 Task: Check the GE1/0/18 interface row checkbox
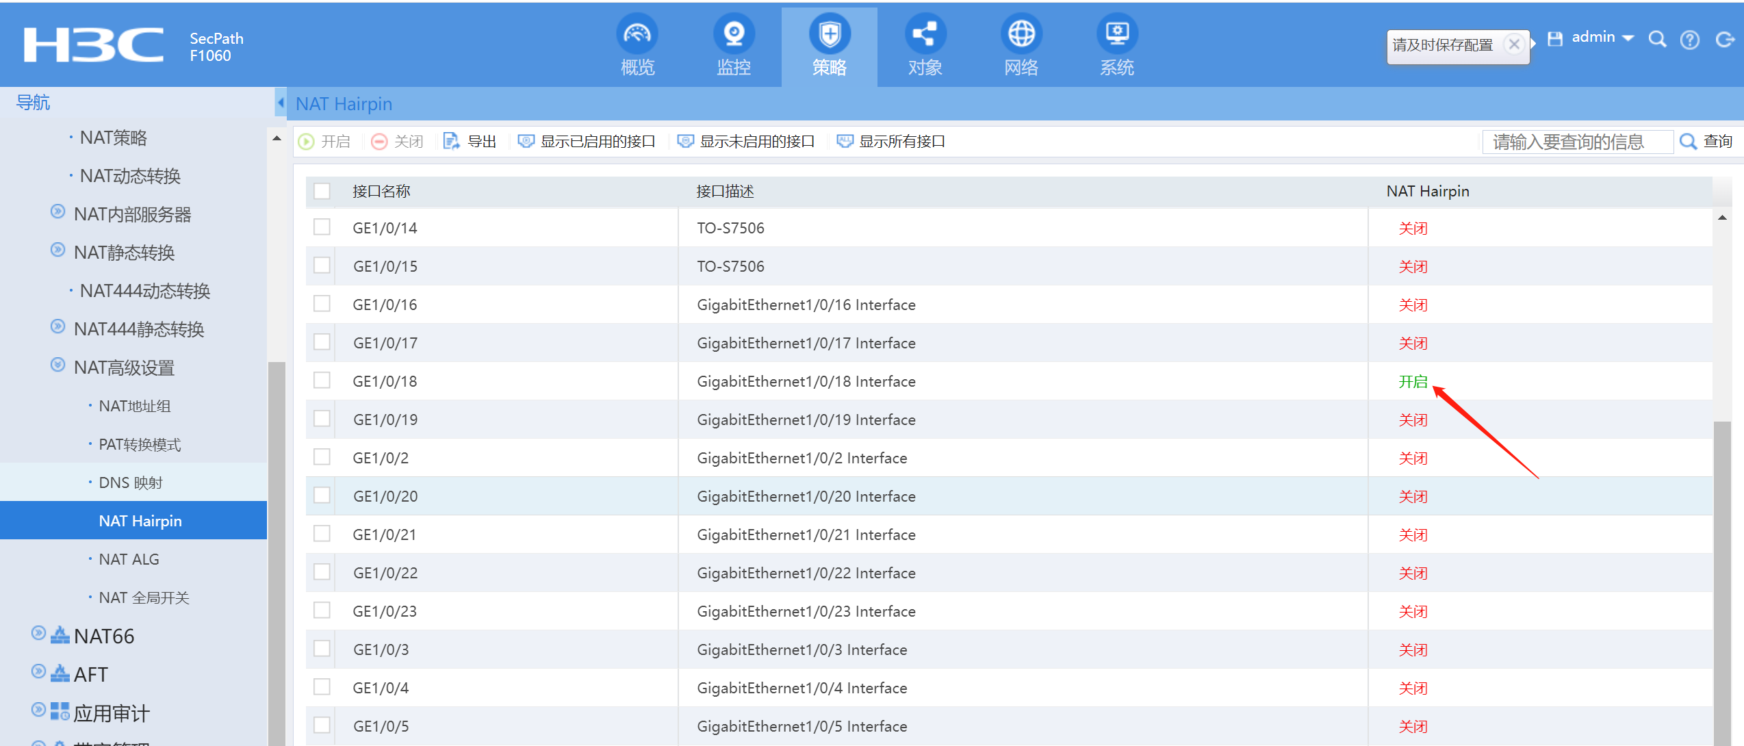[322, 381]
